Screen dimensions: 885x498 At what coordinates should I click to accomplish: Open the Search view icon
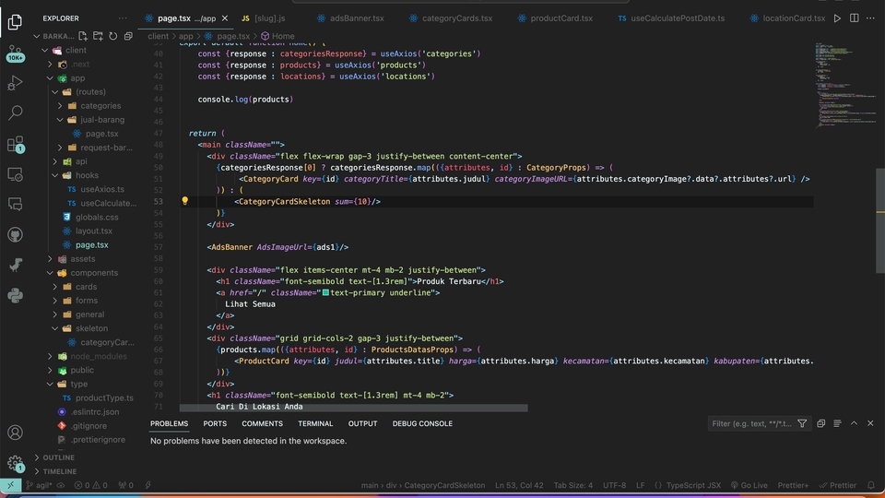pyautogui.click(x=16, y=113)
